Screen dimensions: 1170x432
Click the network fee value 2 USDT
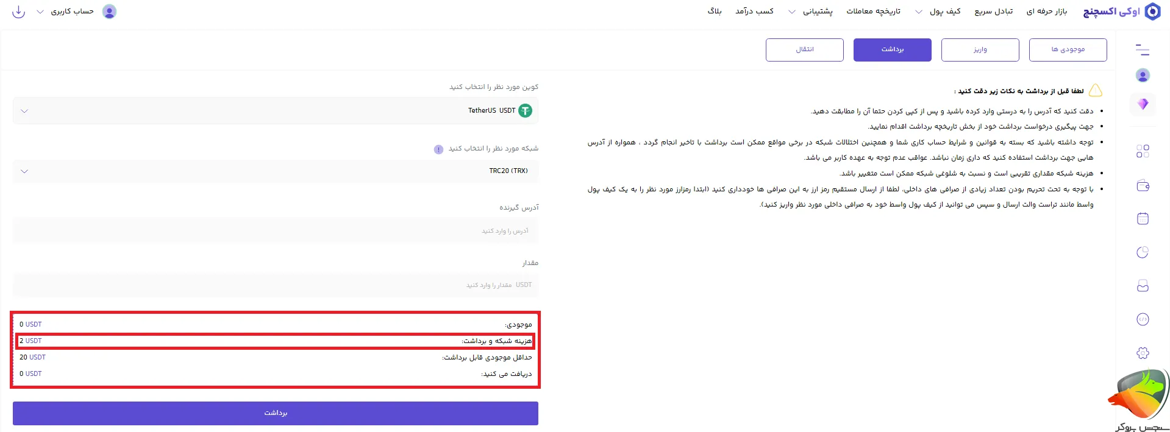[30, 341]
